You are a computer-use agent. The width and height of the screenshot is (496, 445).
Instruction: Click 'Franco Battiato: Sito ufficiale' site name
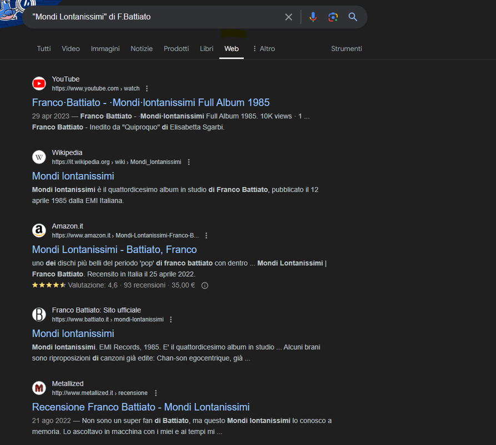(97, 310)
